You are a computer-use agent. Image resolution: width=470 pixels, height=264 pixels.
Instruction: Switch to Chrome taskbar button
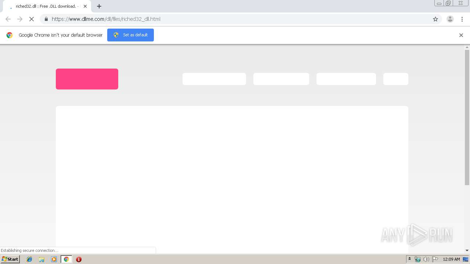coord(66,259)
